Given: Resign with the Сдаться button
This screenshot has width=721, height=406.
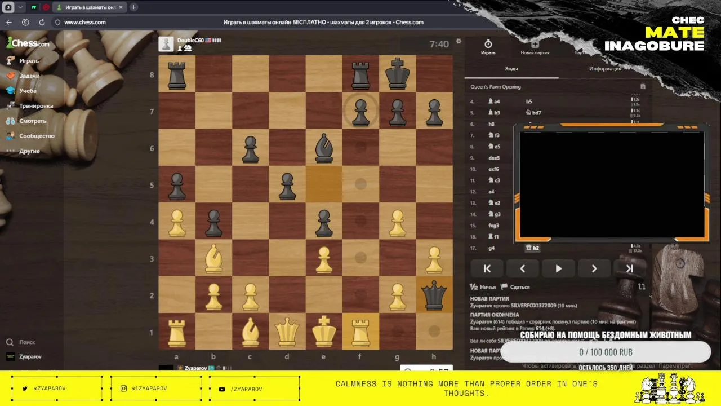Looking at the screenshot, I should click(x=515, y=287).
